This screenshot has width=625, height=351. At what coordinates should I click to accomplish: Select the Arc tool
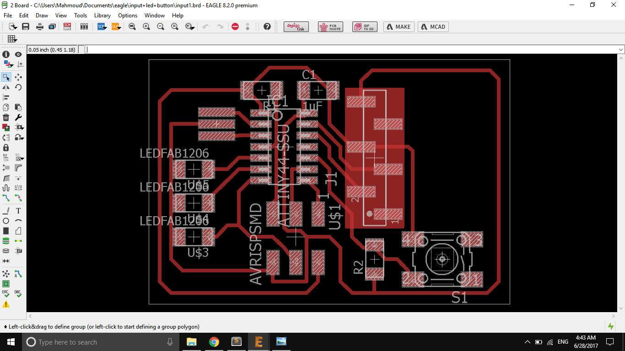tap(18, 221)
